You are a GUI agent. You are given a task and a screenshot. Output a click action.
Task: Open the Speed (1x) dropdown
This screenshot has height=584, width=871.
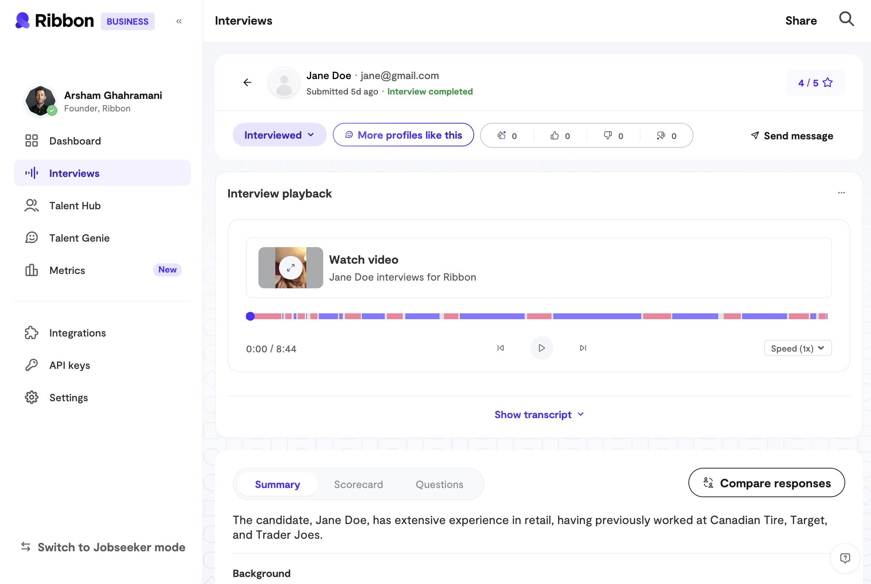point(797,348)
